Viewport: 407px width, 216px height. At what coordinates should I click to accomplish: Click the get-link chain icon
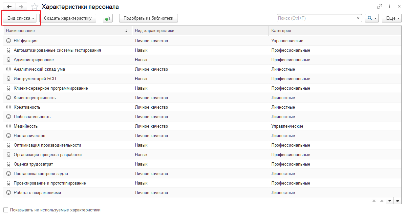click(x=380, y=7)
